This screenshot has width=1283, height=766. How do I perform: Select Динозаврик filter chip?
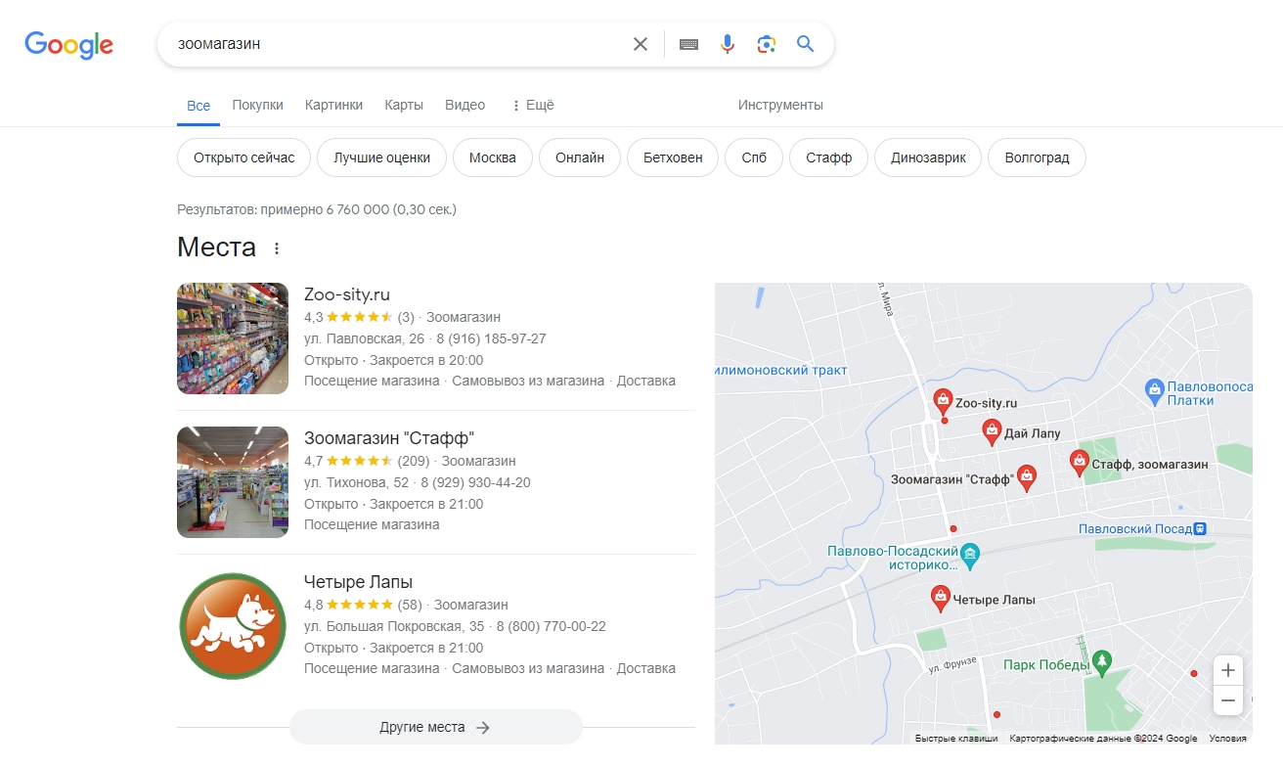(928, 158)
